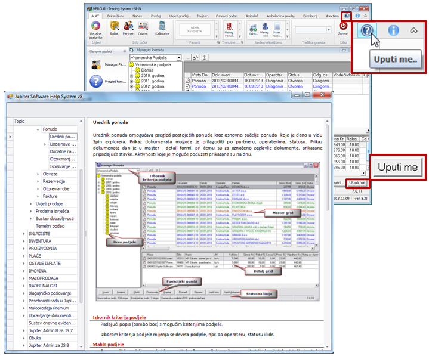
Task: Open Manager Pa... in the Osnovni podaci sidebar
Action: [95, 64]
